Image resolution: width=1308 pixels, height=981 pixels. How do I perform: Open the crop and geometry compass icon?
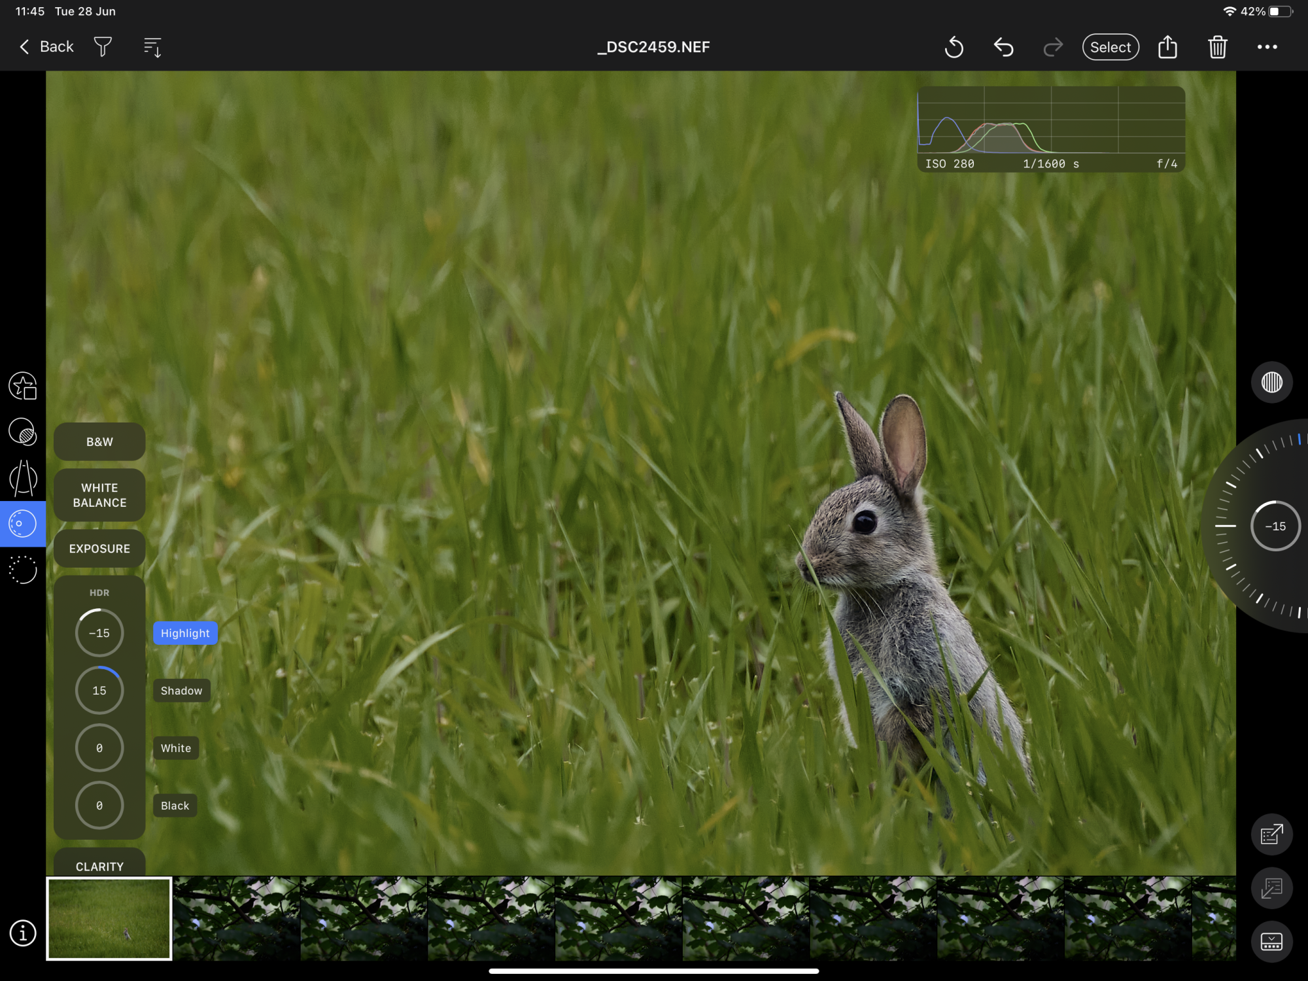(x=23, y=477)
